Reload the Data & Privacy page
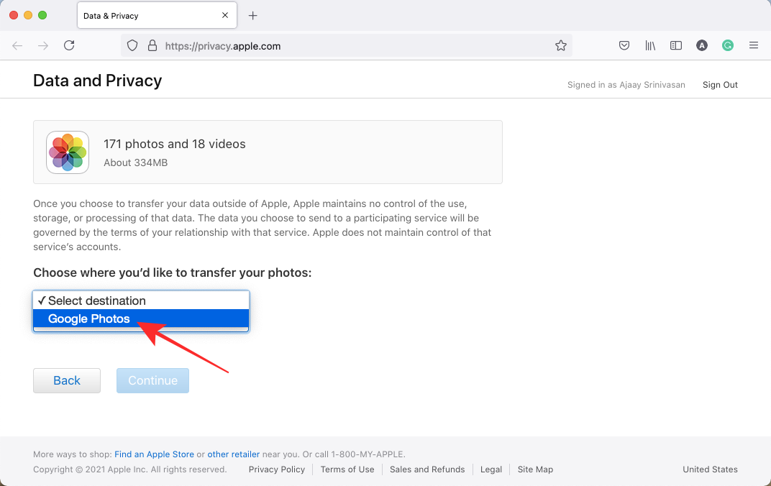Screen dimensions: 771x486 [69, 46]
